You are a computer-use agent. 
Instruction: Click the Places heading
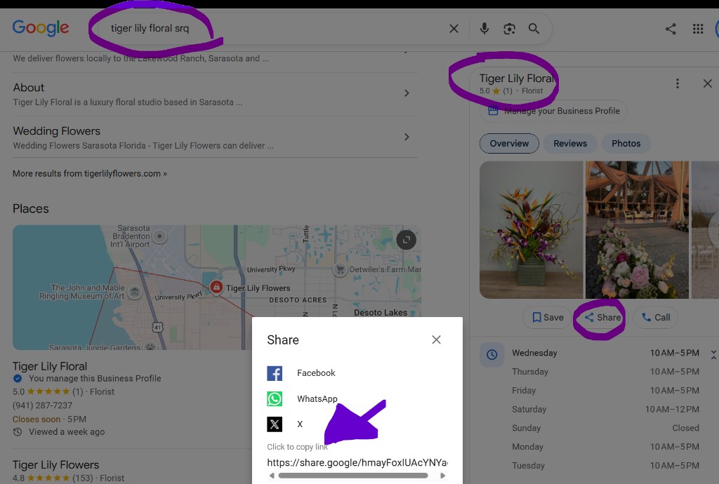coord(30,208)
